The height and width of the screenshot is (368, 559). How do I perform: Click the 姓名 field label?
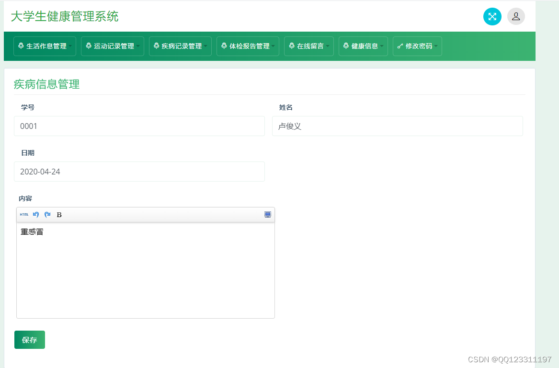tap(286, 107)
